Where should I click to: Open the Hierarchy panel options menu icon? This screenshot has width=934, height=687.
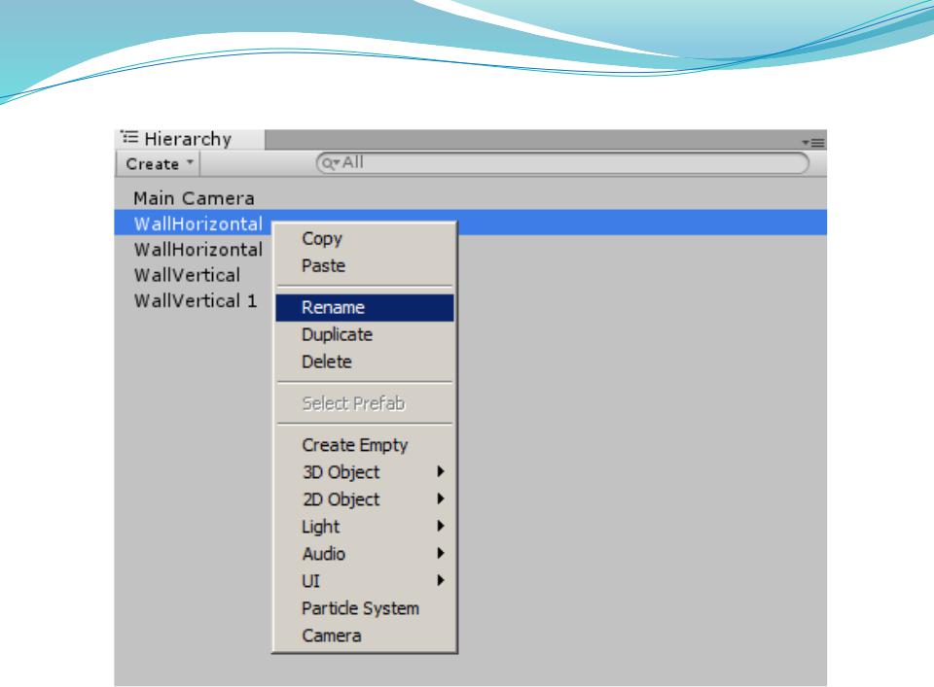click(x=813, y=143)
